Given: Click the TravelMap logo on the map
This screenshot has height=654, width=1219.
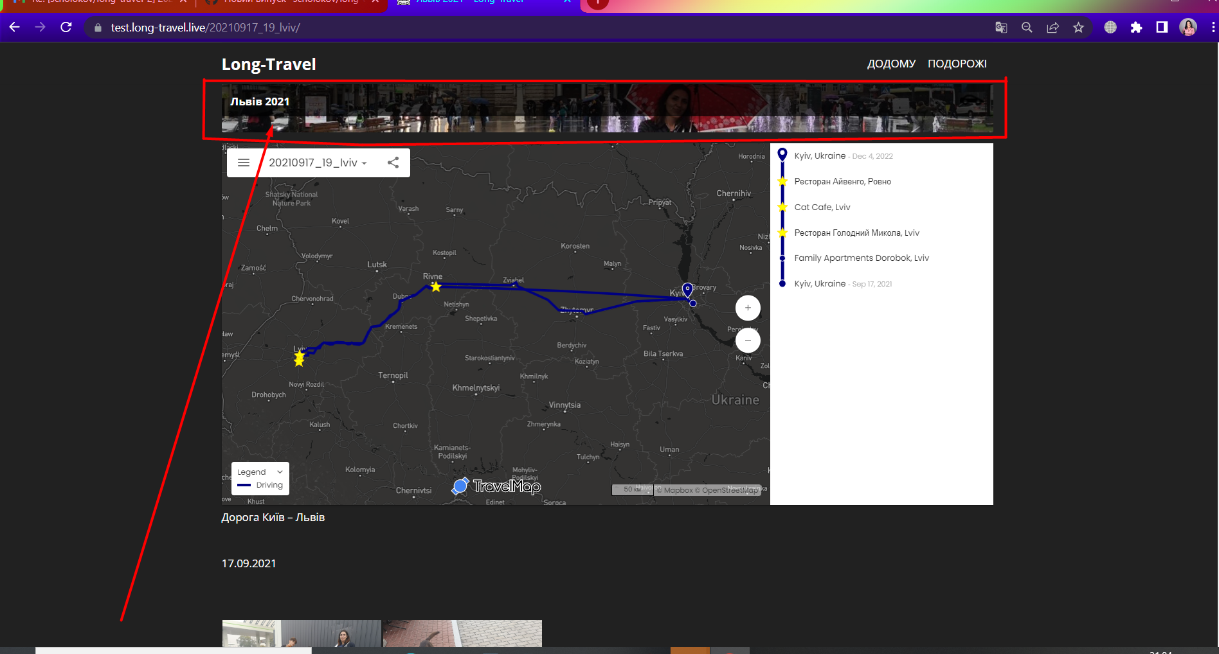Looking at the screenshot, I should (496, 487).
